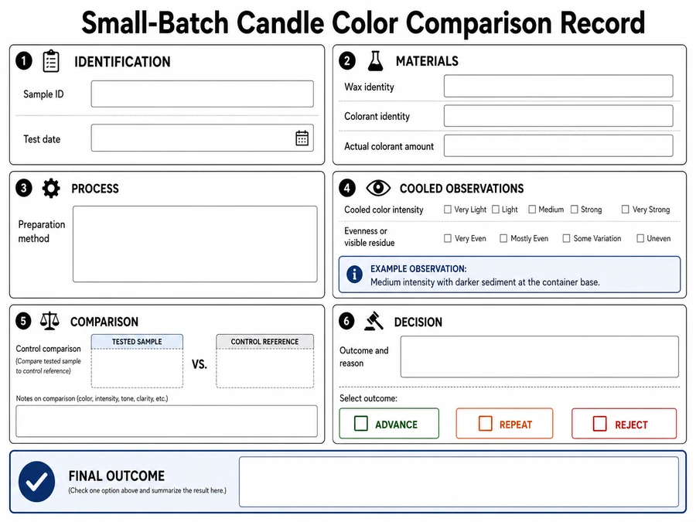Click the number 1 badge for Identification
This screenshot has height=522, width=696.
24,61
